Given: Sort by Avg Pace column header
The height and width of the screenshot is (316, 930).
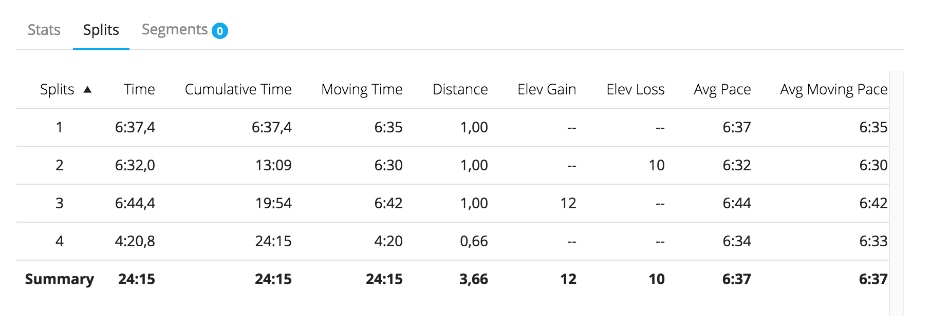Looking at the screenshot, I should click(x=722, y=90).
